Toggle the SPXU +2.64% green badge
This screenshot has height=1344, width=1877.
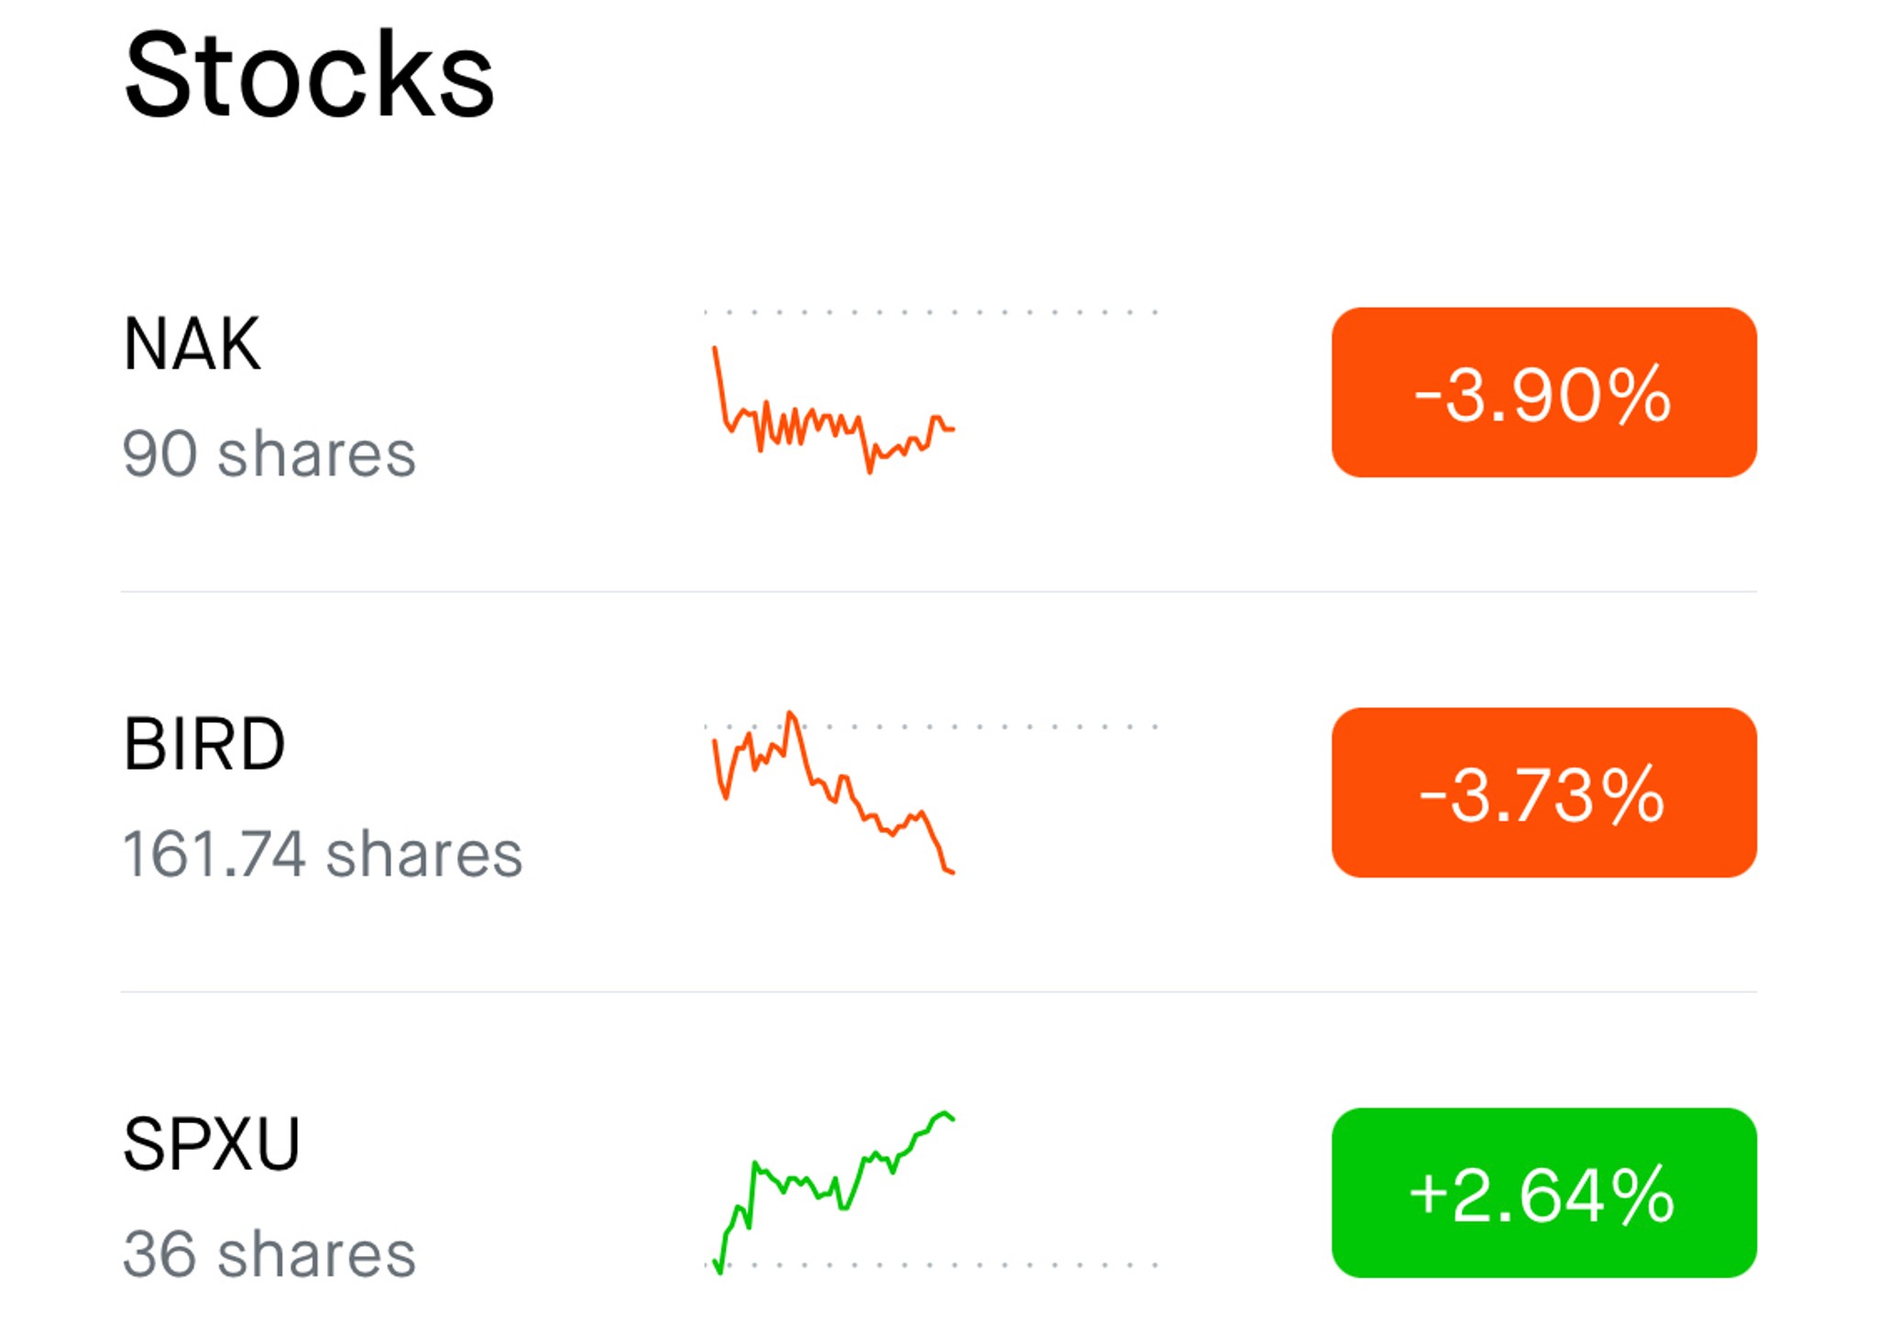(1543, 1193)
